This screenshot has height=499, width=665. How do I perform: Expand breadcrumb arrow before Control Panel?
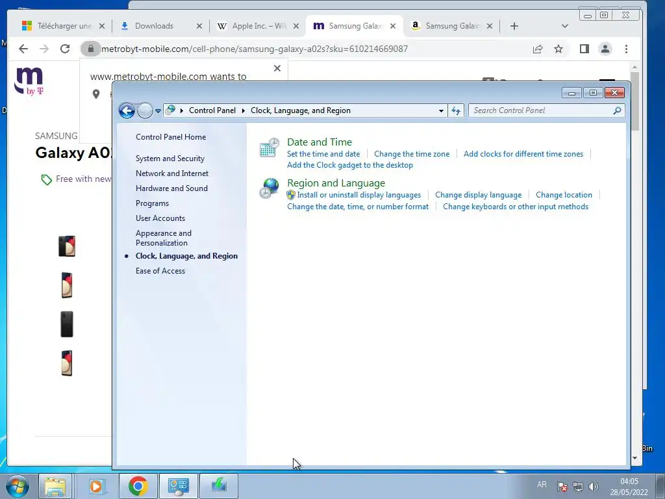pyautogui.click(x=182, y=110)
